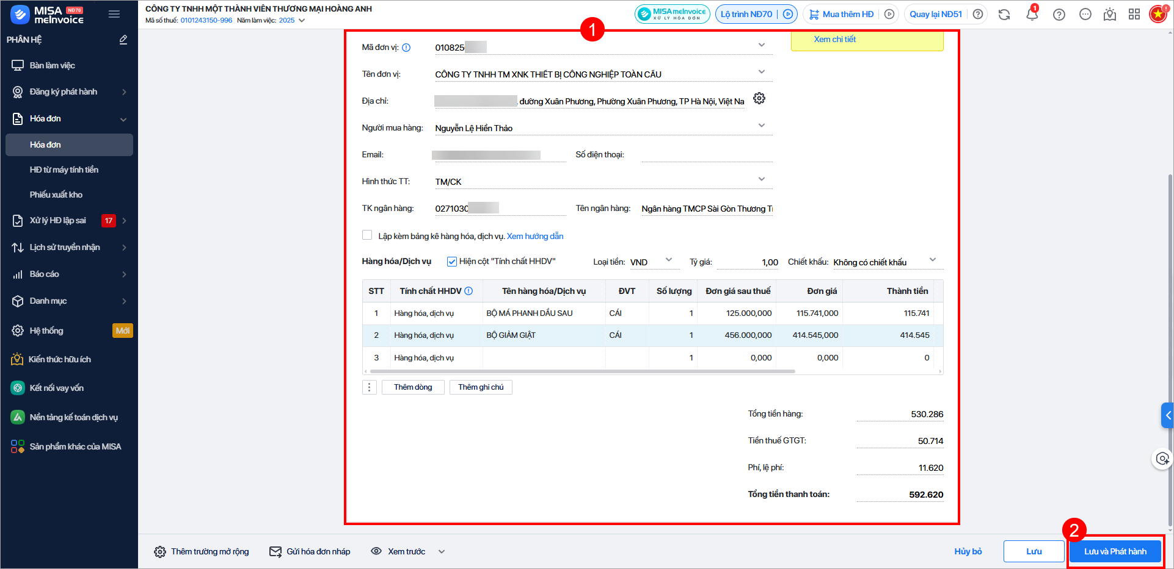Open the Loại tiền currency dropdown
Viewport: 1174px width, 569px height.
click(668, 260)
